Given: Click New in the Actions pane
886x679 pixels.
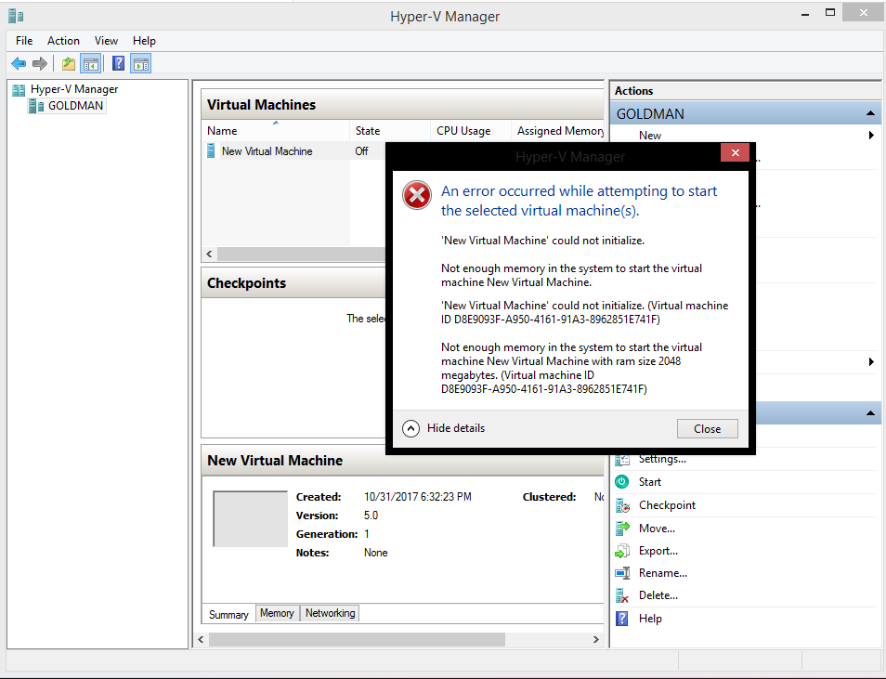Looking at the screenshot, I should [650, 135].
